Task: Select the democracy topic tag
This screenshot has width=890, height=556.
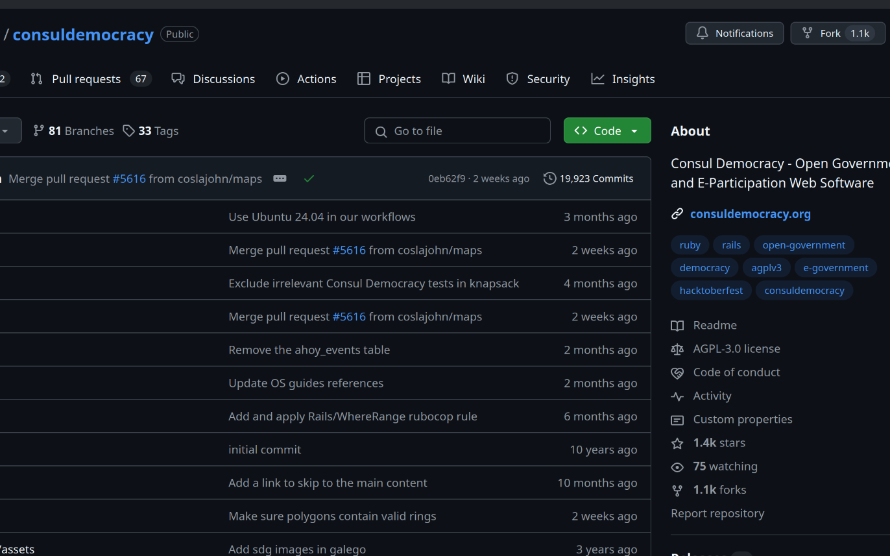Action: click(704, 268)
